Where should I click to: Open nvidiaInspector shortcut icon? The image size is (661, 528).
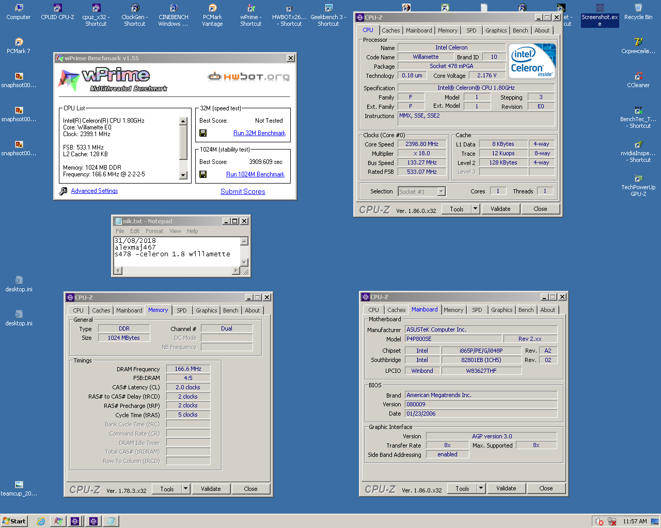pyautogui.click(x=638, y=151)
